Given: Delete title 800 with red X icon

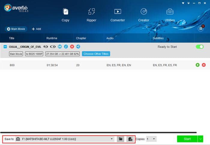Looking at the screenshot, I should pyautogui.click(x=204, y=65).
